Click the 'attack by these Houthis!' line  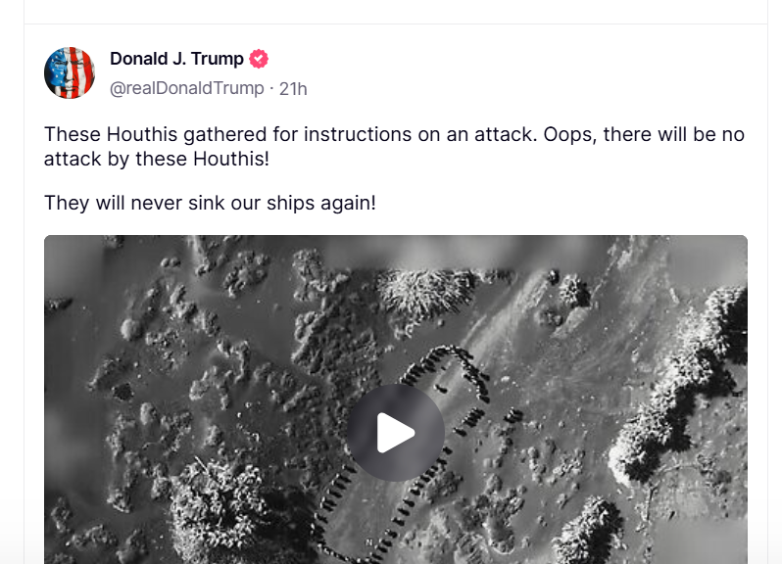(x=157, y=160)
